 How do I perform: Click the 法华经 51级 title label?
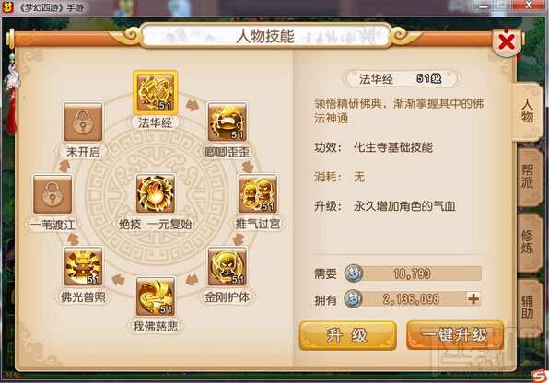click(x=402, y=79)
